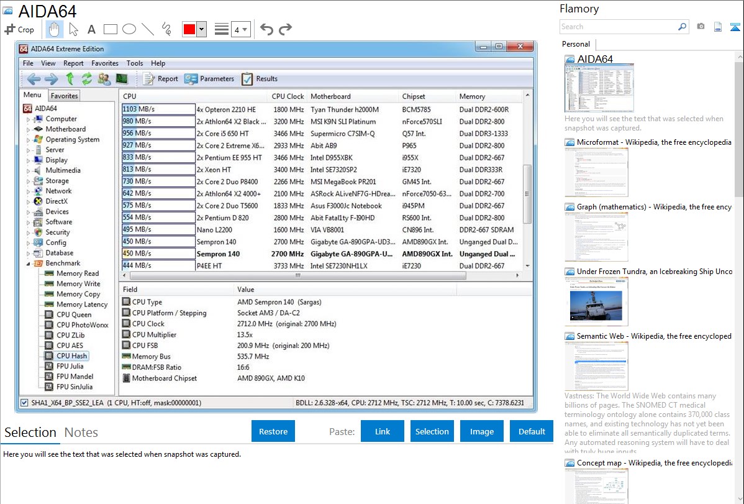This screenshot has width=744, height=504.
Task: Choose the straight line drawing tool
Action: click(x=148, y=29)
